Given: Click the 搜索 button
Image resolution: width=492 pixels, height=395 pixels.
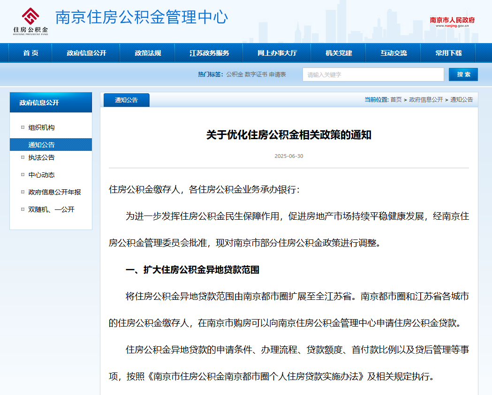Looking at the screenshot, I should pyautogui.click(x=463, y=75).
